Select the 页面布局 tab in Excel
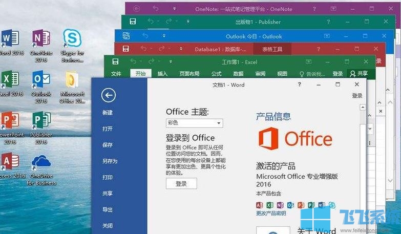The height and width of the screenshot is (234, 401). (x=189, y=74)
